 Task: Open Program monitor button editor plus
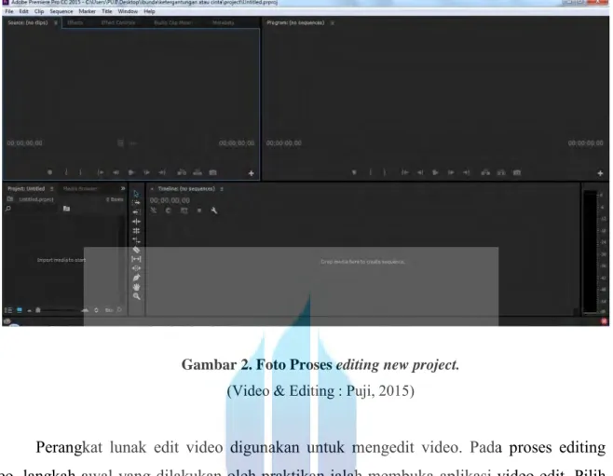point(600,173)
